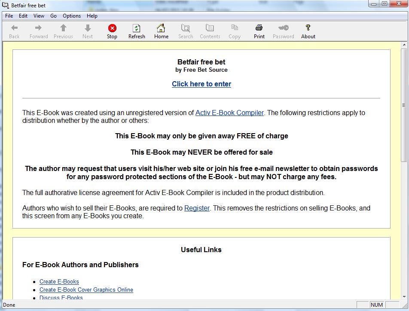Click 'For E-Book Authors and Publishers' heading
Viewport: 409px width, 311px height.
80,265
